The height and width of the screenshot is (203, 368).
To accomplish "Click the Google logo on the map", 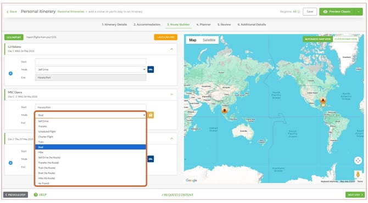I will pos(191,181).
